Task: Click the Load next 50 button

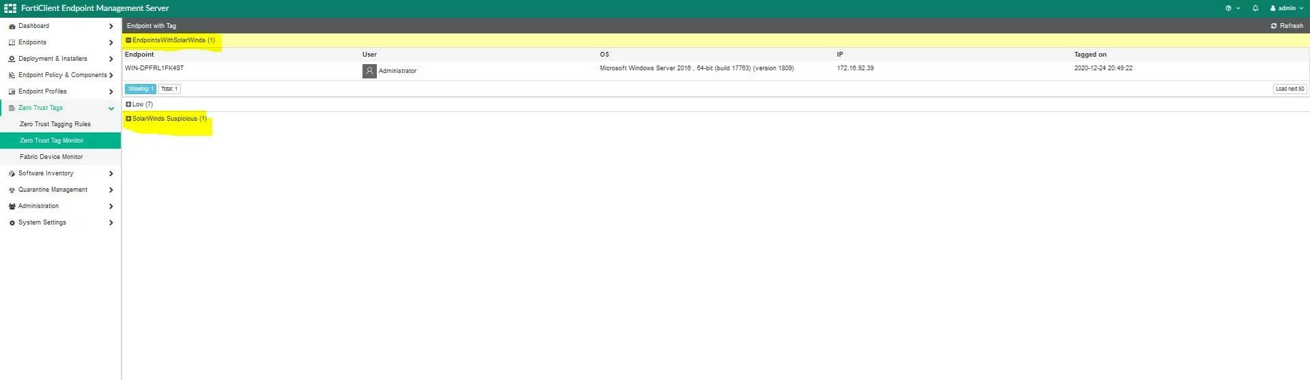Action: click(x=1290, y=89)
